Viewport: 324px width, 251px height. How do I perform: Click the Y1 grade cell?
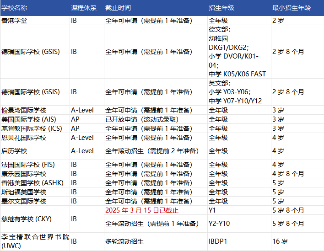pos(239,210)
